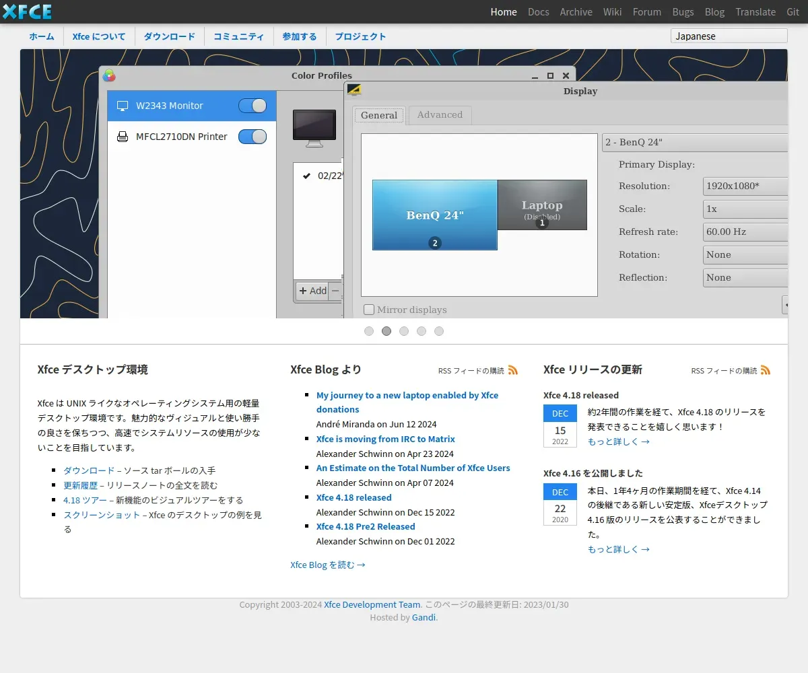Open the Resolution 1920x1080 dropdown
Screen dimensions: 808x673
(x=745, y=186)
